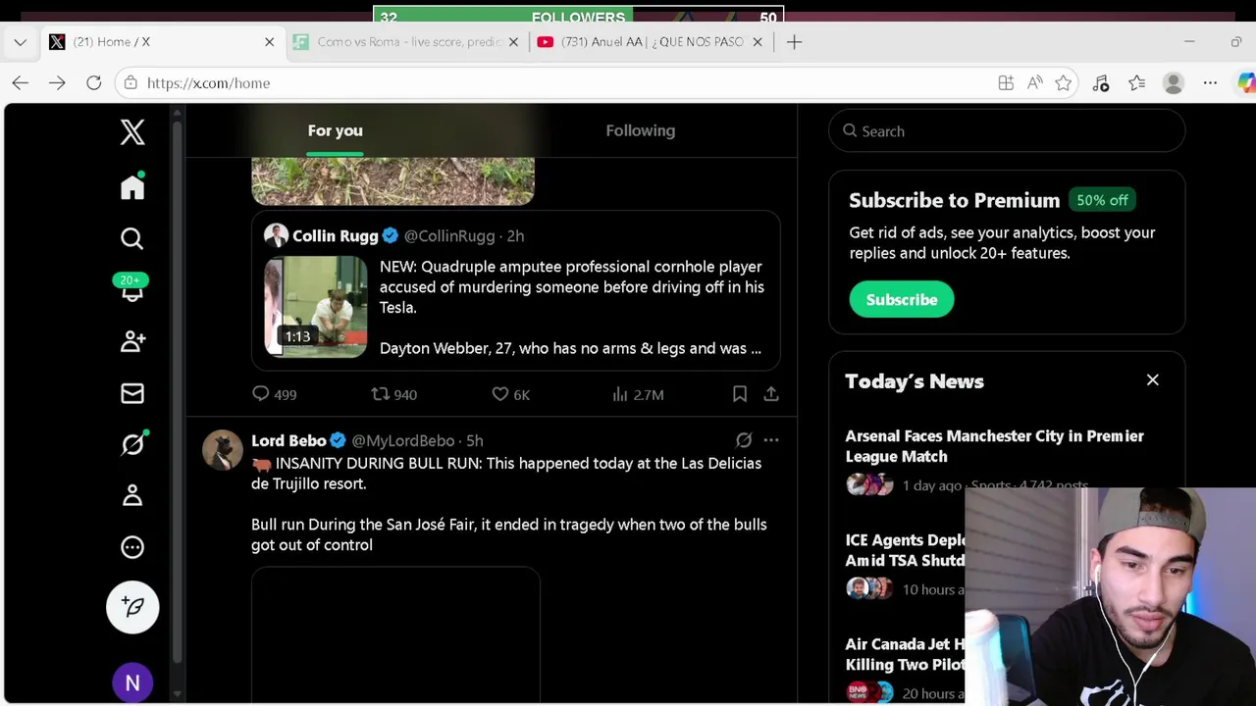Switch to Anuel AA YouTube browser tab
The image size is (1256, 706).
tap(652, 42)
